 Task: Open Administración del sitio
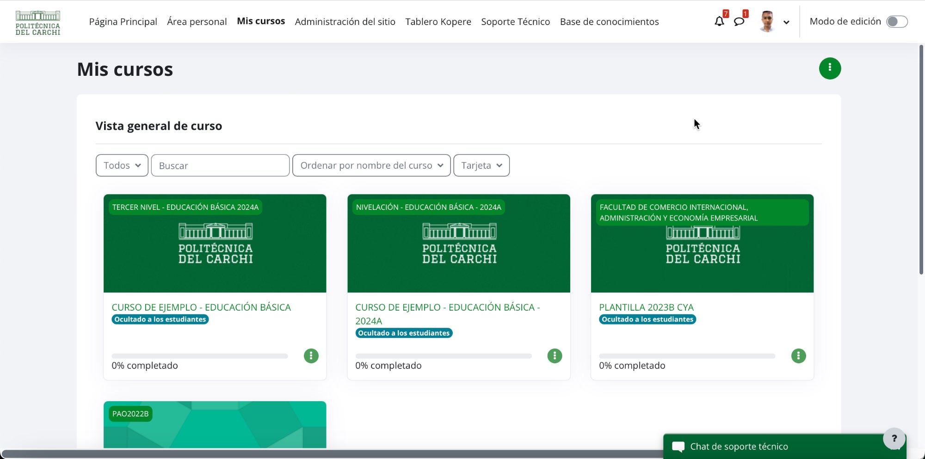point(345,21)
